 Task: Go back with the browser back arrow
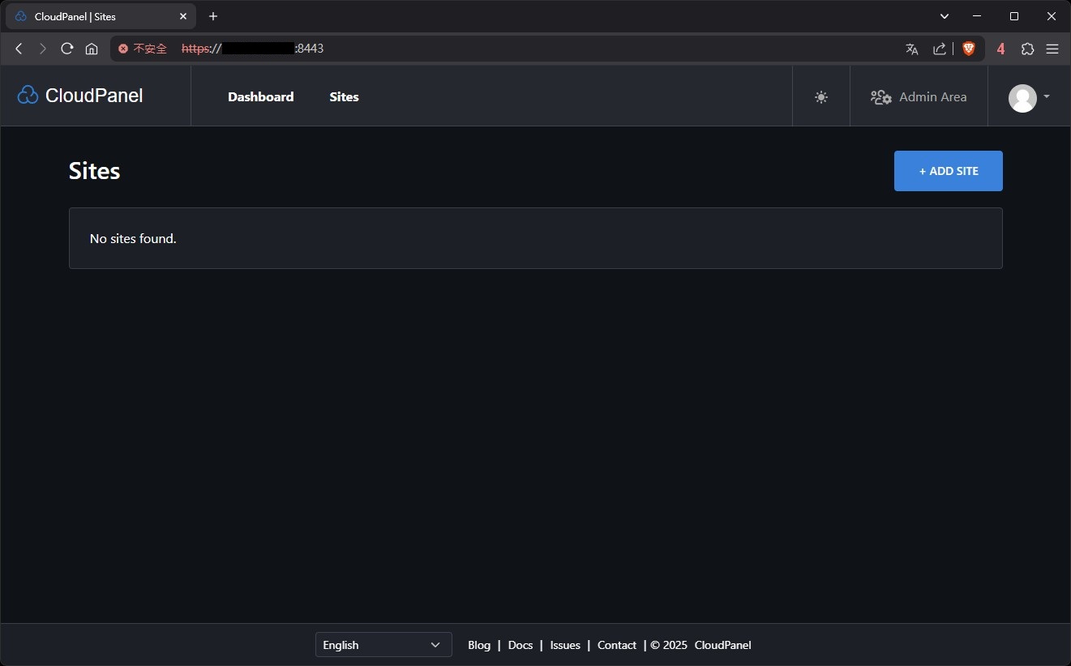[x=19, y=49]
